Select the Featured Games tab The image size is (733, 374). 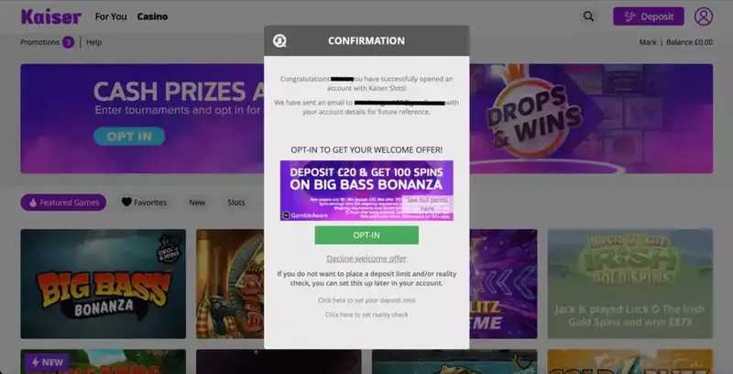pyautogui.click(x=63, y=203)
